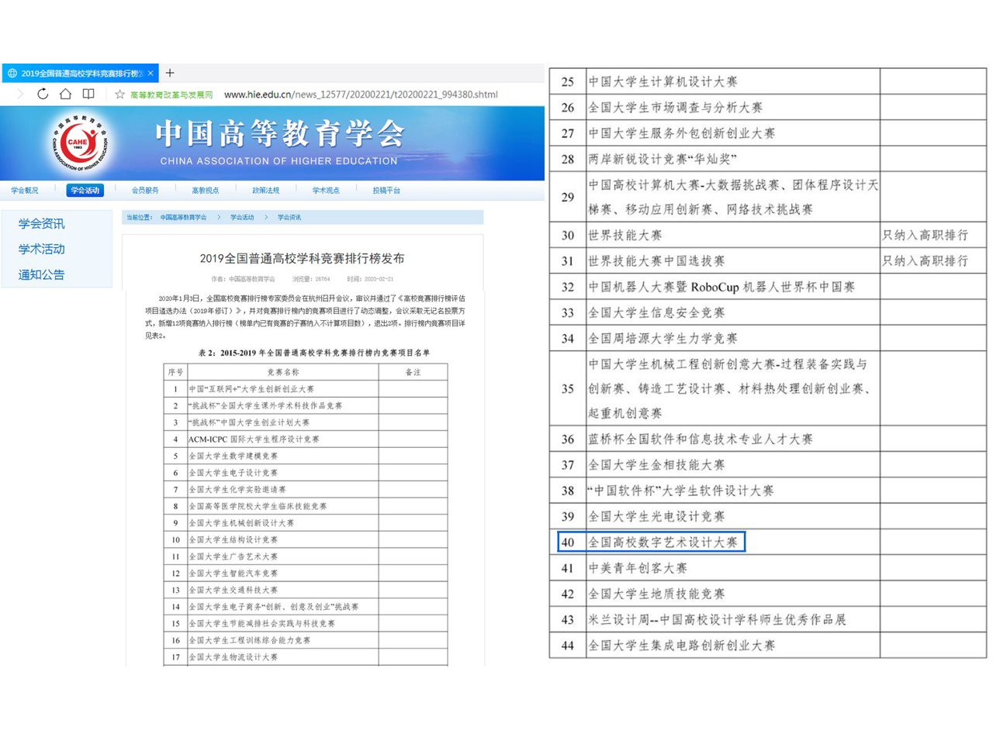This screenshot has width=993, height=744.
Task: Open the 高教视点 navigation item
Action: tap(205, 190)
